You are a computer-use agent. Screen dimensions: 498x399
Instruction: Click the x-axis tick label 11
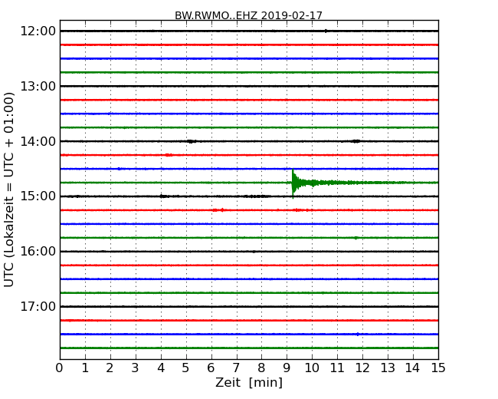coord(337,368)
